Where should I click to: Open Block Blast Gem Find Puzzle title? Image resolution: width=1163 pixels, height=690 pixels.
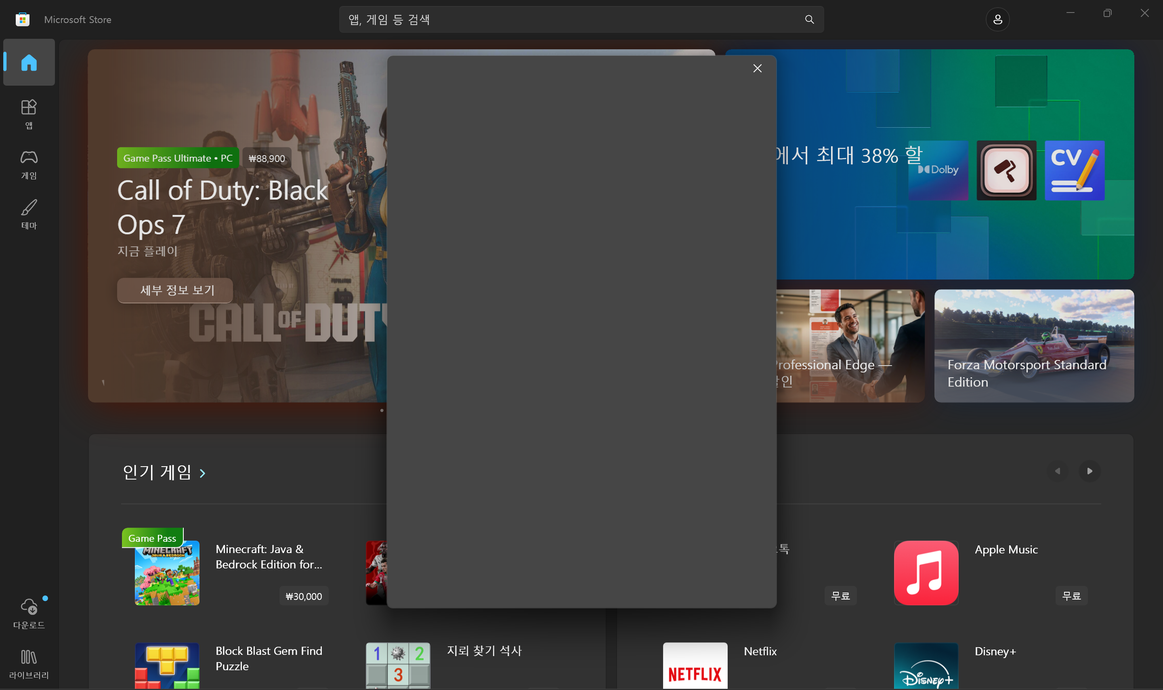[x=269, y=658]
